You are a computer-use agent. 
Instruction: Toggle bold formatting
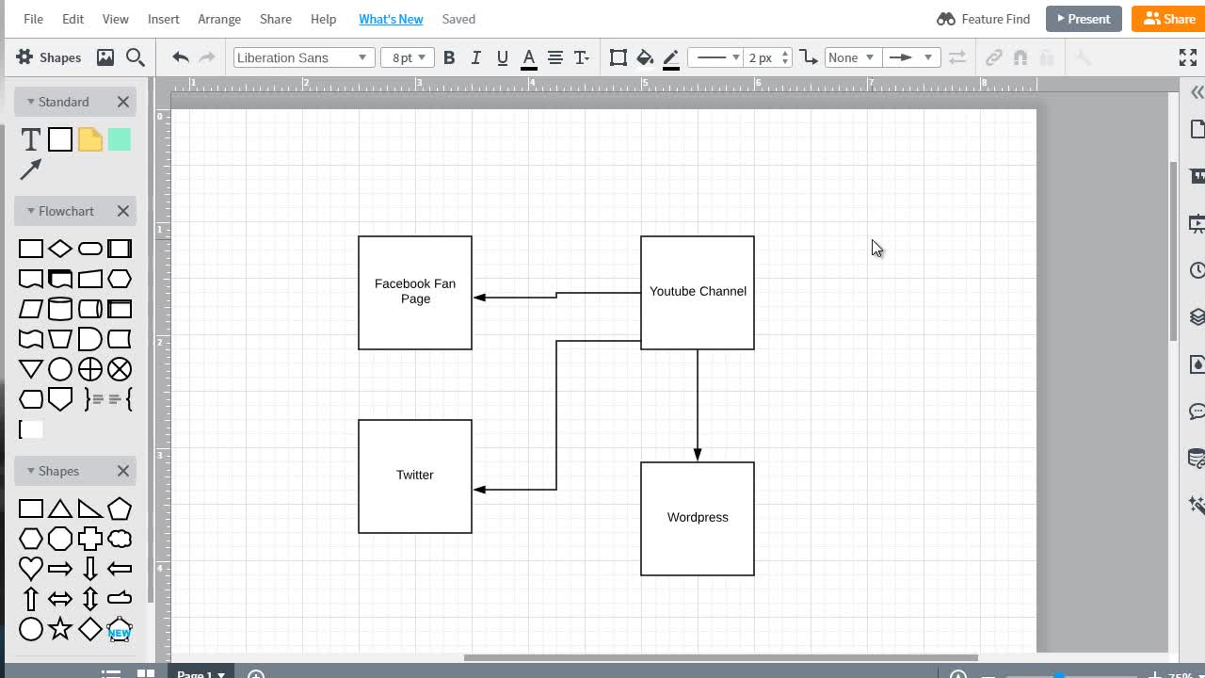point(449,57)
